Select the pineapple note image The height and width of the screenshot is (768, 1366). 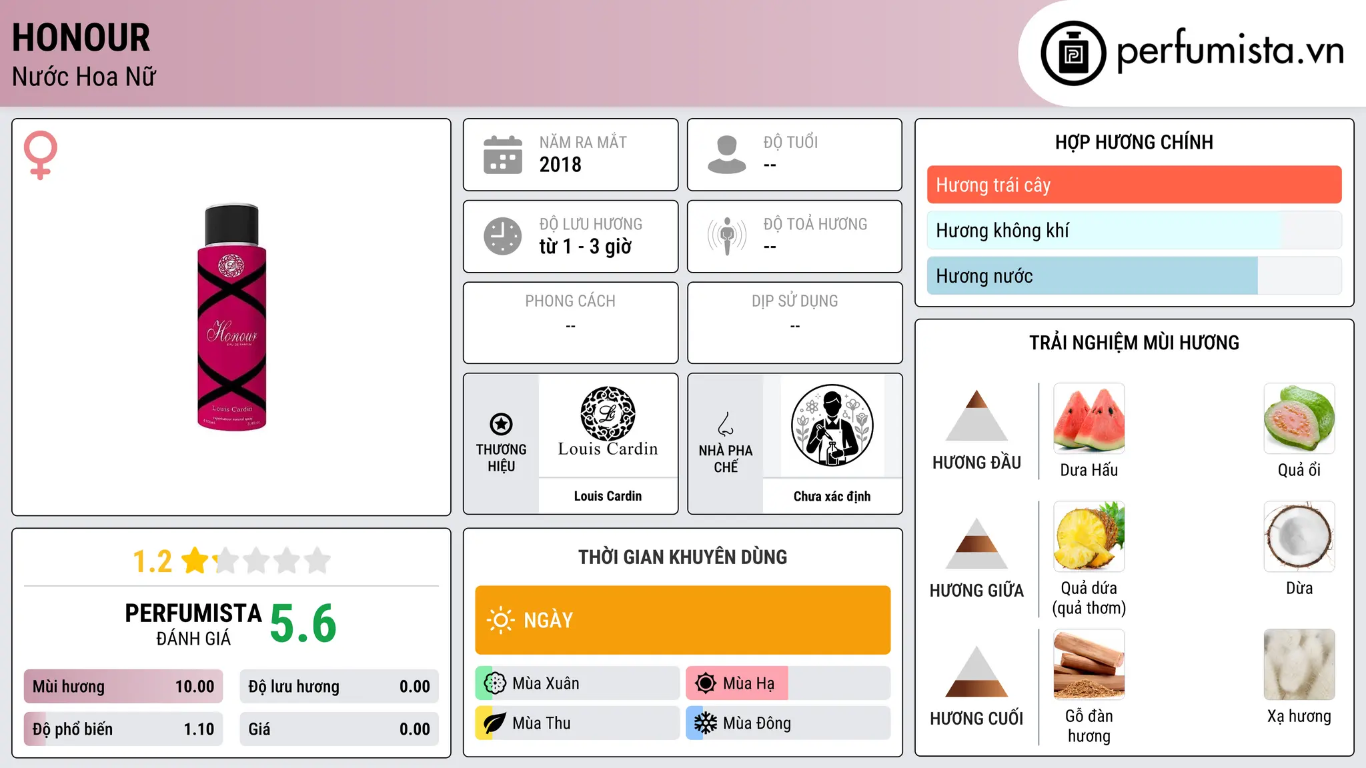point(1089,537)
